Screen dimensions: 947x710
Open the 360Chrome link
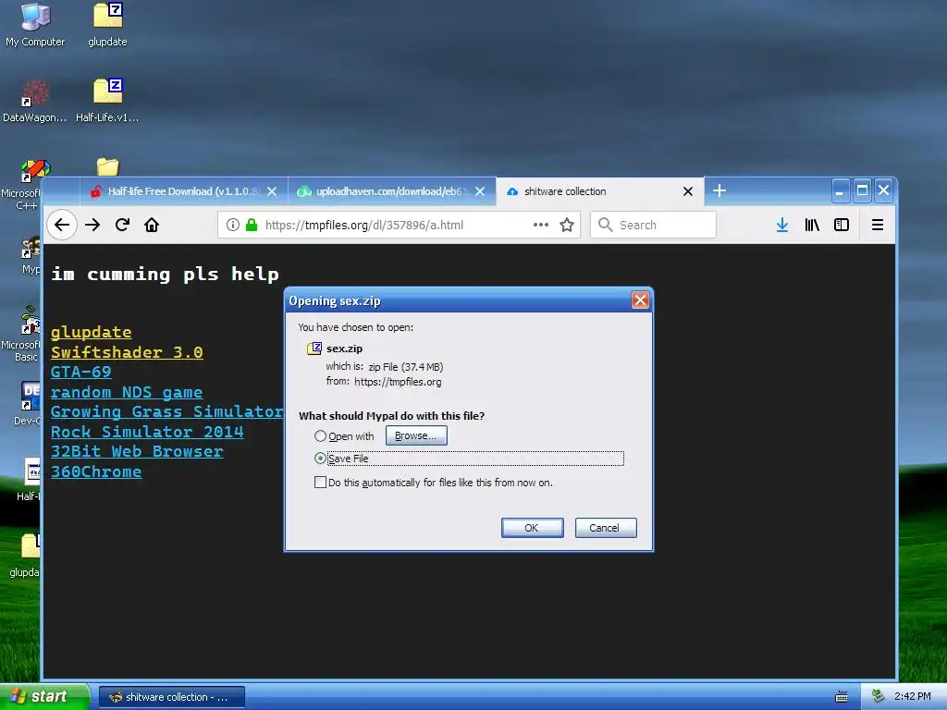(x=96, y=471)
